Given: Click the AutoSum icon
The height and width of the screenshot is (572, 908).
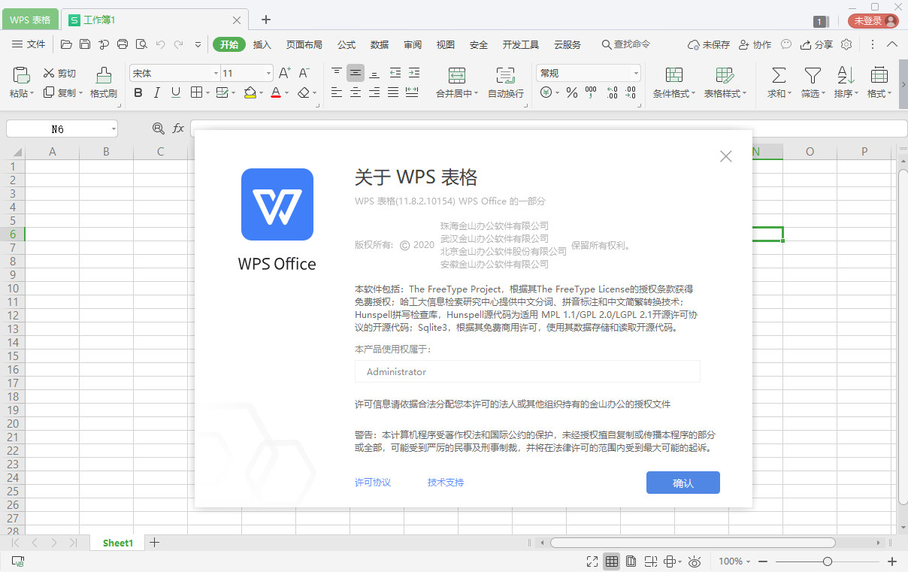Looking at the screenshot, I should [779, 75].
